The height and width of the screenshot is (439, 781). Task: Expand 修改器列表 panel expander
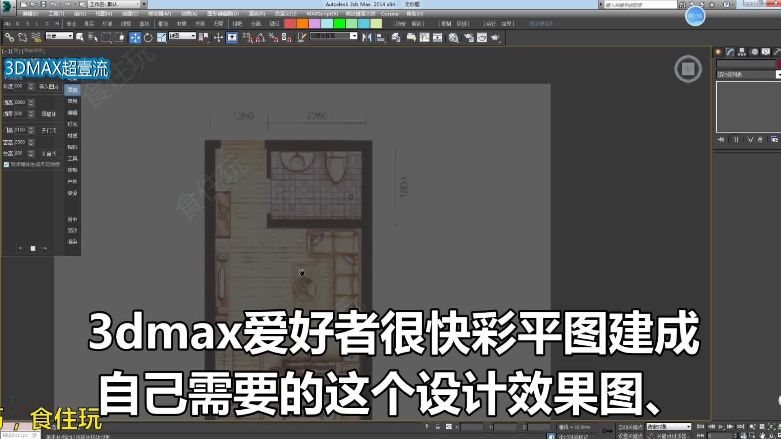click(777, 74)
